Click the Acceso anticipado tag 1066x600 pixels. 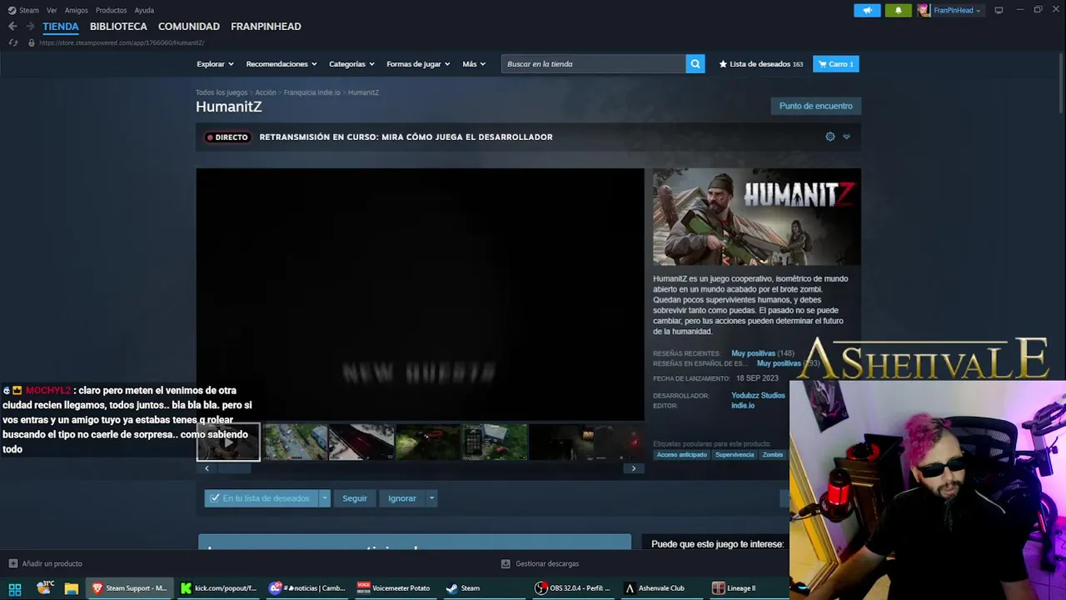pos(681,455)
